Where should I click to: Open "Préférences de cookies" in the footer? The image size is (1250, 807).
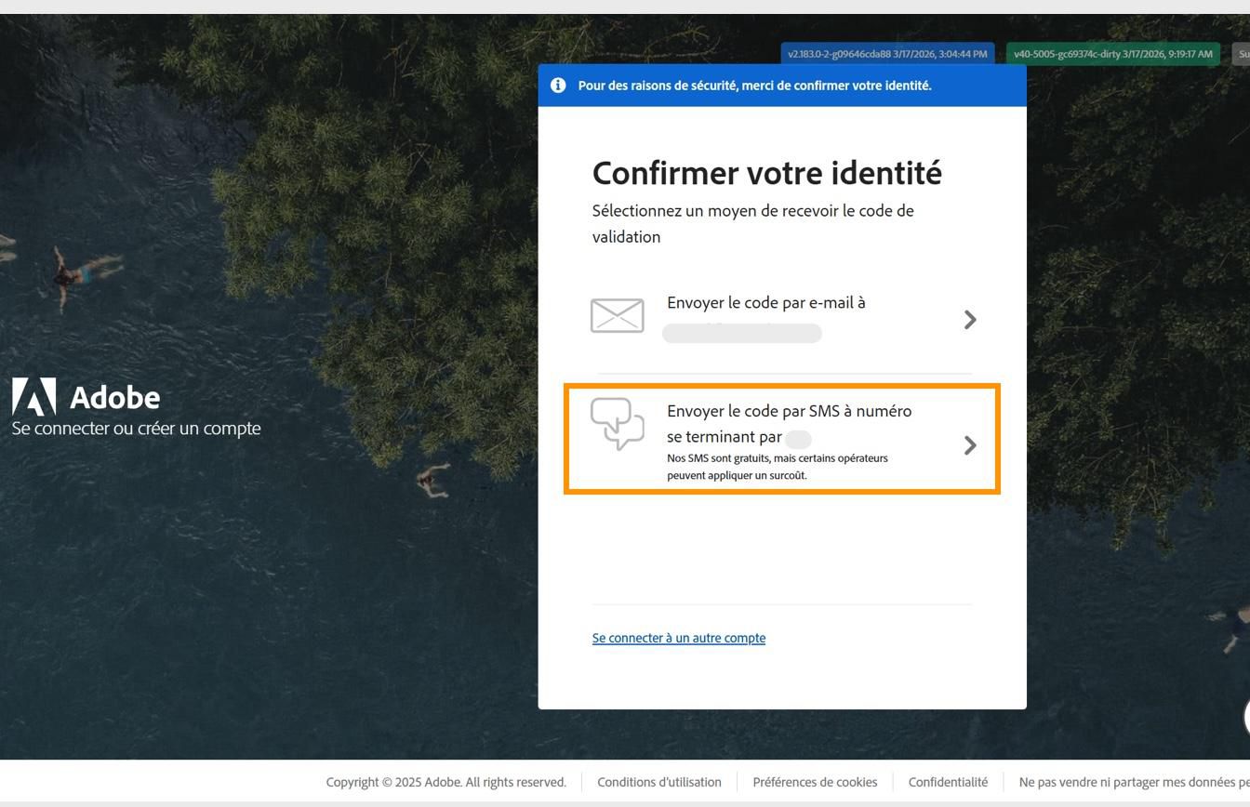pos(815,782)
